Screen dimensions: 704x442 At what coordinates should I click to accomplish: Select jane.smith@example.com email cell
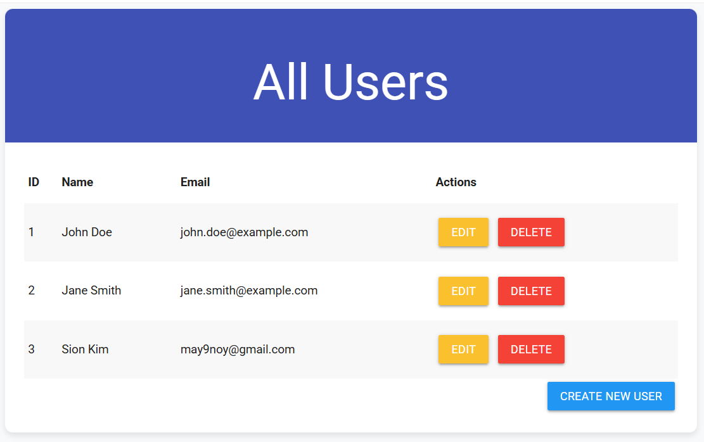coord(249,290)
